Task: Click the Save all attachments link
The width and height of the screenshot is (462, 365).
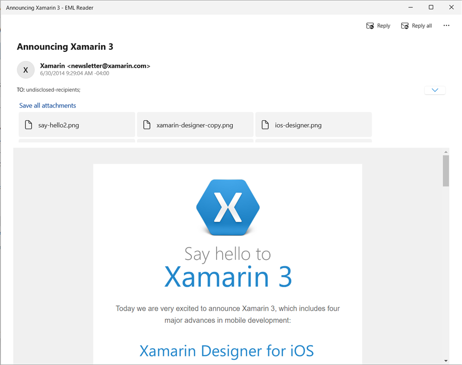Action: pyautogui.click(x=47, y=105)
